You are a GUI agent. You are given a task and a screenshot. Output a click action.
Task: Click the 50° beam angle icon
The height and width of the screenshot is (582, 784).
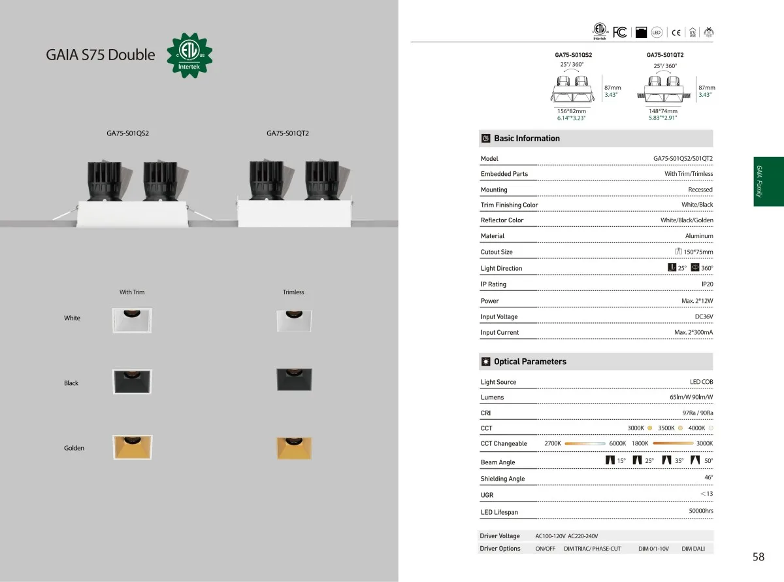695,460
